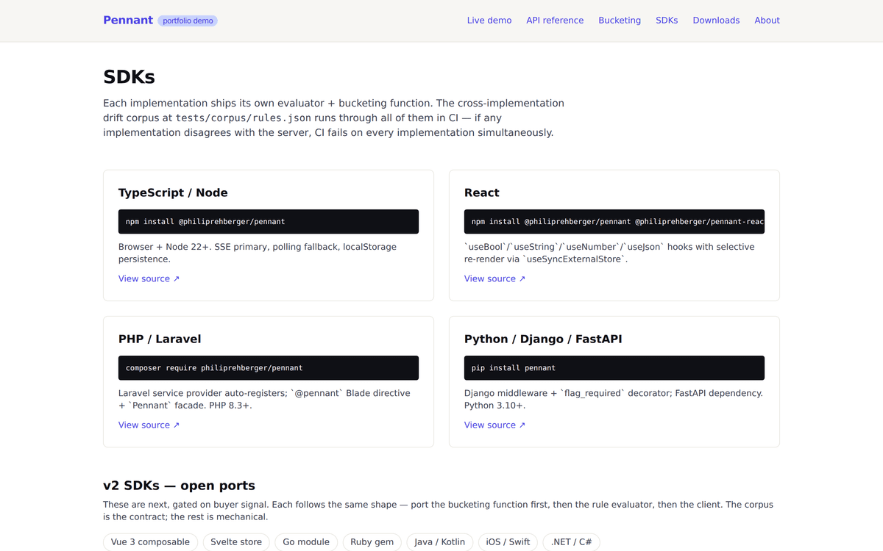This screenshot has width=883, height=551.
Task: View source for React SDK
Action: 494,278
